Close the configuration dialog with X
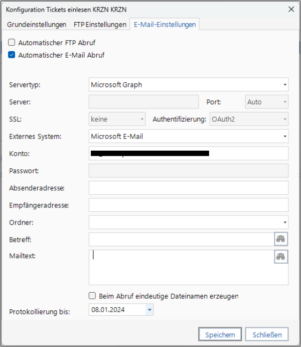Viewport: 301px width, 347px height. [291, 9]
